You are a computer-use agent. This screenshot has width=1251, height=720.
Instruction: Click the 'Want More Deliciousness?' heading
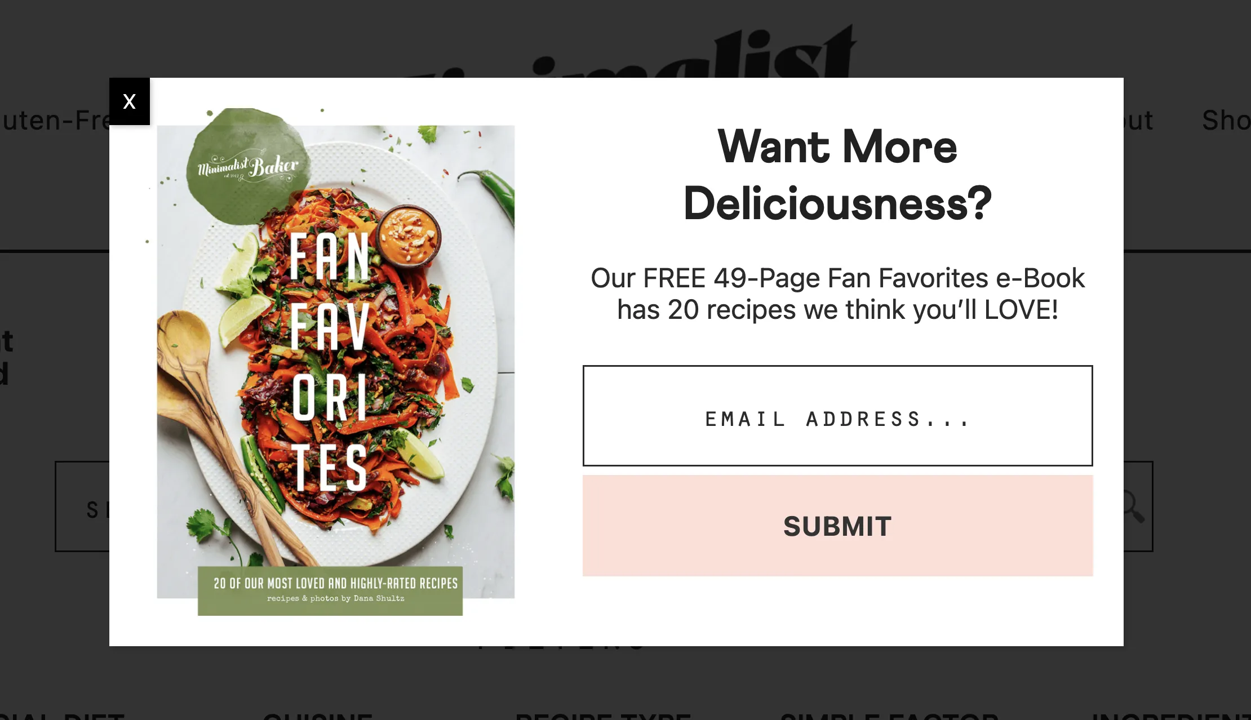click(x=837, y=175)
